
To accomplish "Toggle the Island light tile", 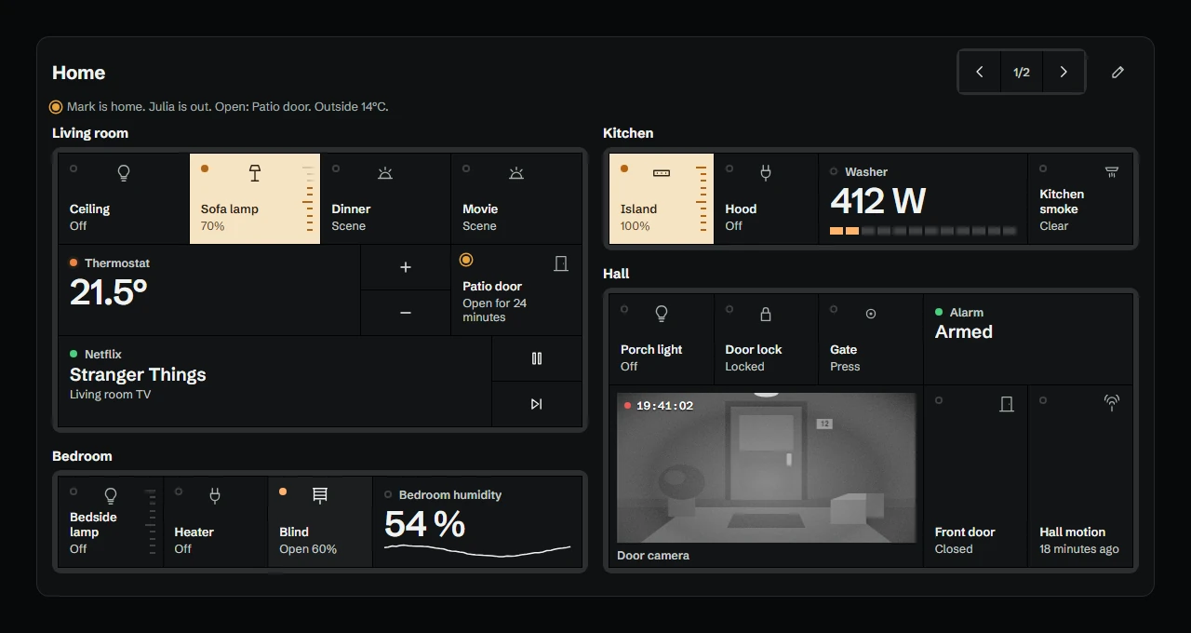I will (x=662, y=199).
